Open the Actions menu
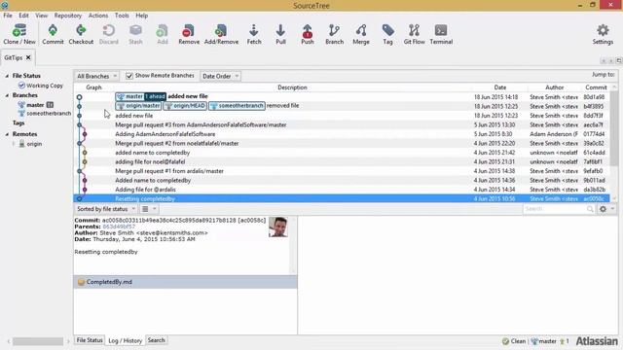 coord(98,16)
